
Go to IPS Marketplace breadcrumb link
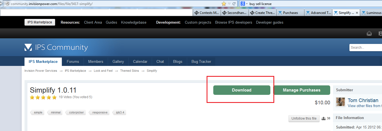tap(75, 71)
